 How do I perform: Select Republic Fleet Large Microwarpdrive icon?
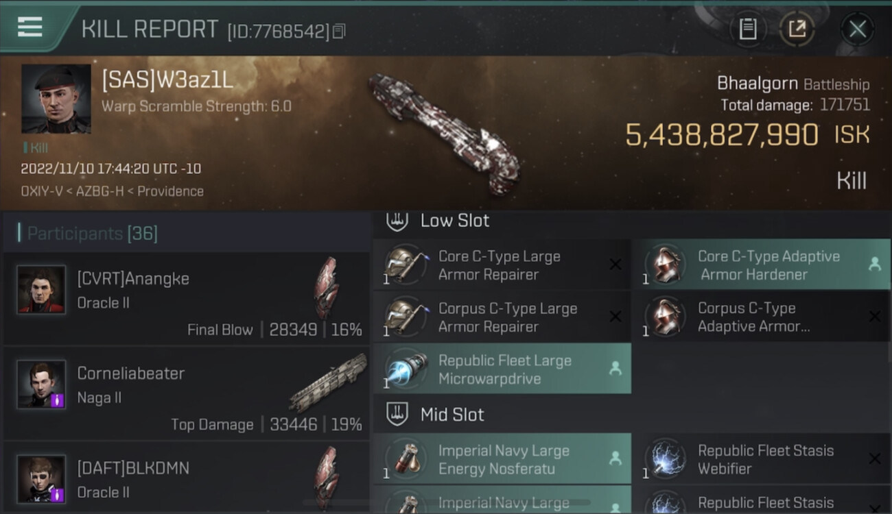pos(404,369)
